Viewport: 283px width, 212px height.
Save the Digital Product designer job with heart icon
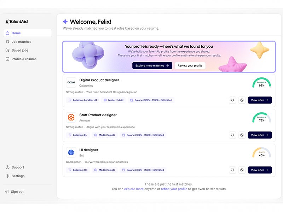(x=232, y=100)
